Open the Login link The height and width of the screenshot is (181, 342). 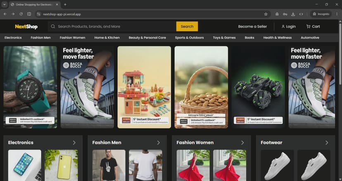tap(288, 26)
